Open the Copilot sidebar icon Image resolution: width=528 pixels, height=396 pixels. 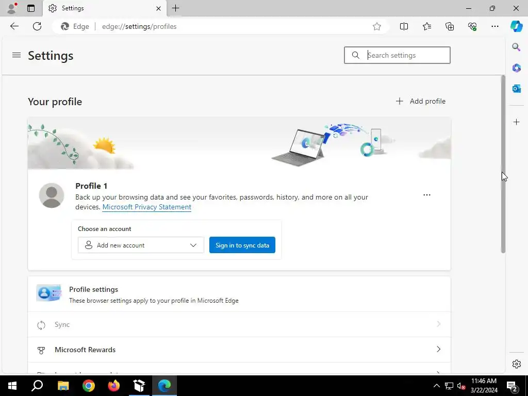[516, 26]
